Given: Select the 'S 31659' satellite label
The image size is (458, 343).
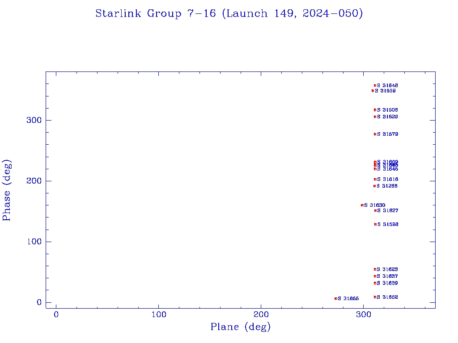Looking at the screenshot, I should (x=385, y=91).
